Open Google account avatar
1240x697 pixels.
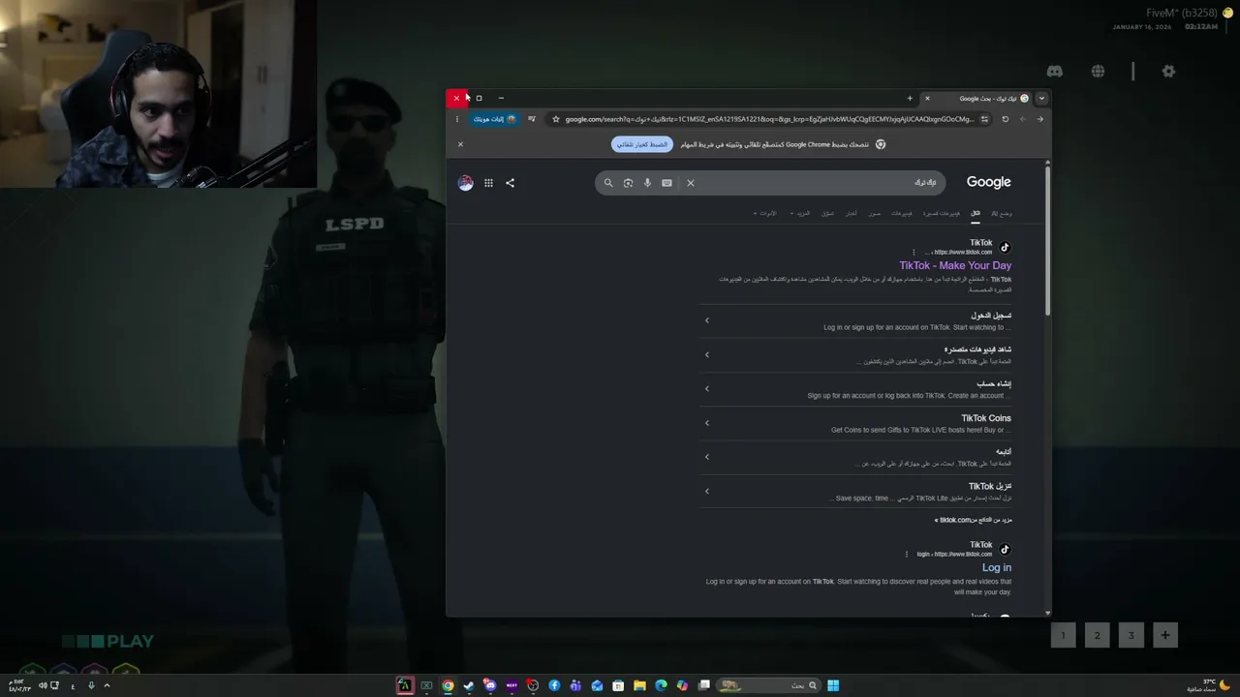(466, 183)
